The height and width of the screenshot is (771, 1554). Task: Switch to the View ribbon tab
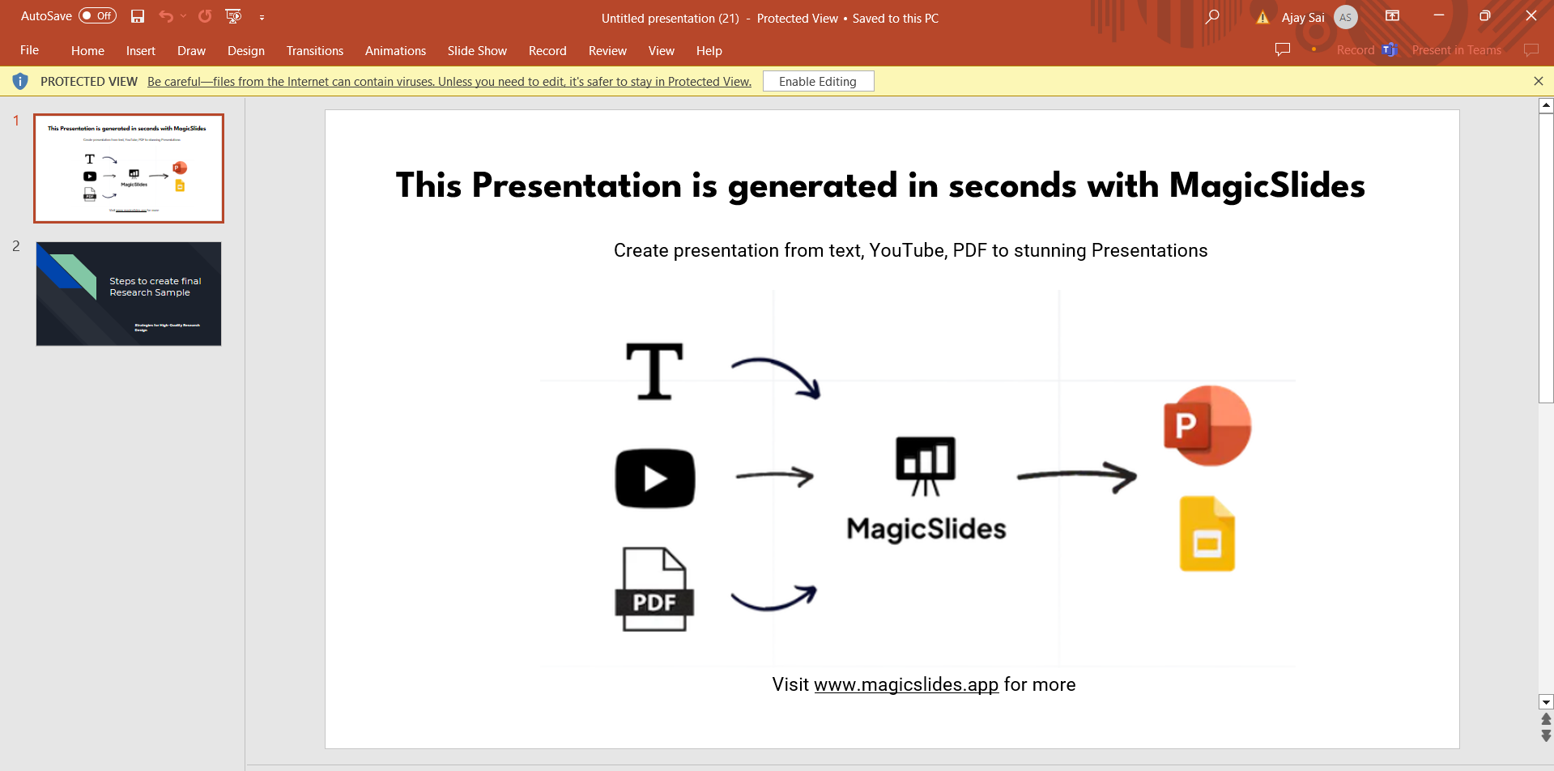click(x=662, y=50)
